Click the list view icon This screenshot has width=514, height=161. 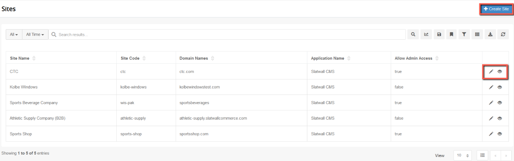tap(482, 155)
